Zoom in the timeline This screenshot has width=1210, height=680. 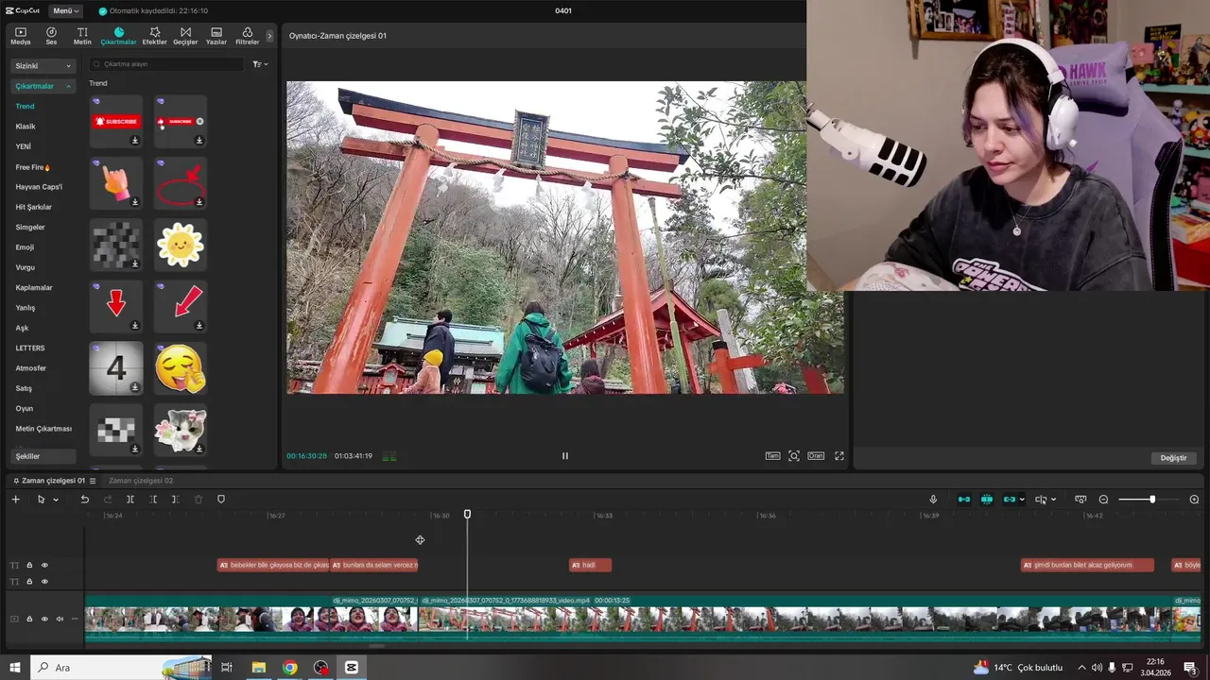1194,500
